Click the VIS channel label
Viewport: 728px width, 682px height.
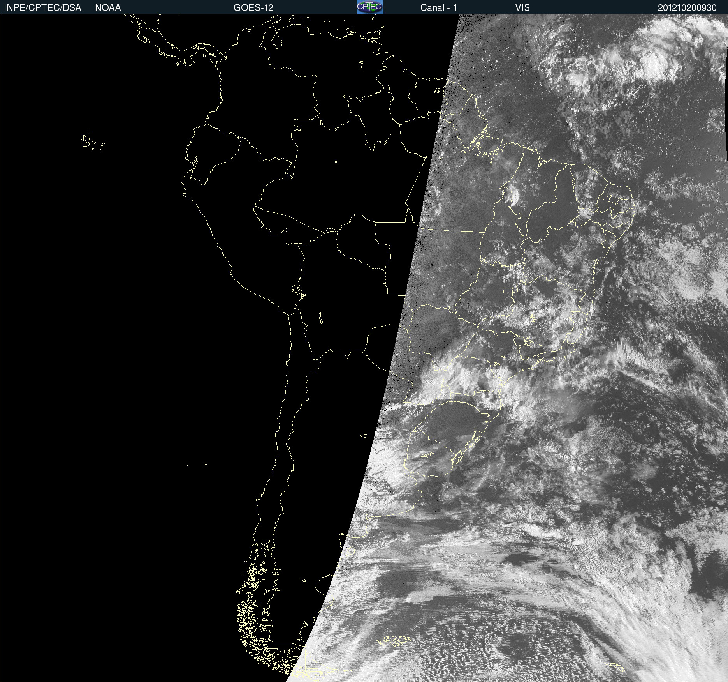[522, 8]
